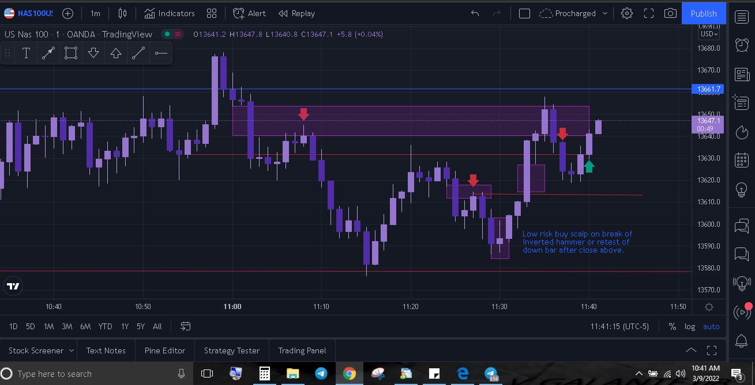Select the Horizontal Line tool
This screenshot has width=755, height=385.
[161, 54]
